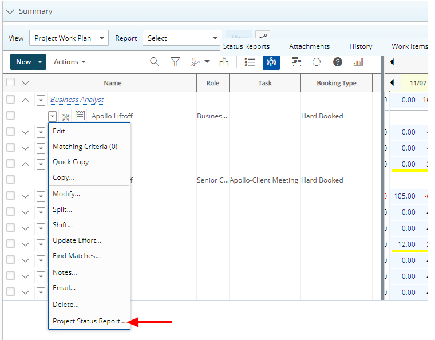Check the checkbox on the 12.00 row

click(x=10, y=243)
